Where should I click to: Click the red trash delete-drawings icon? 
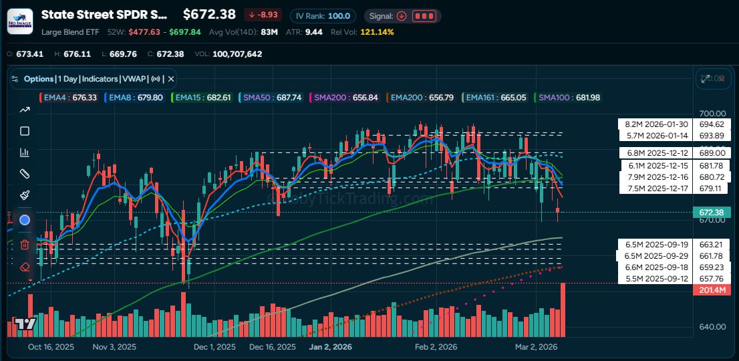pos(25,245)
